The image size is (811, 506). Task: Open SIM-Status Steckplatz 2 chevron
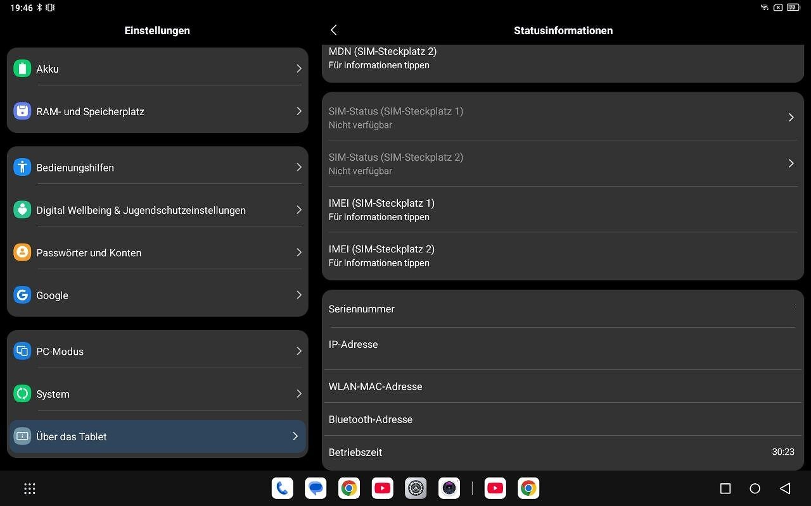[x=791, y=163]
